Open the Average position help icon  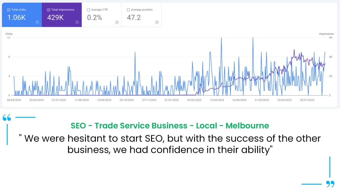pyautogui.click(x=157, y=23)
